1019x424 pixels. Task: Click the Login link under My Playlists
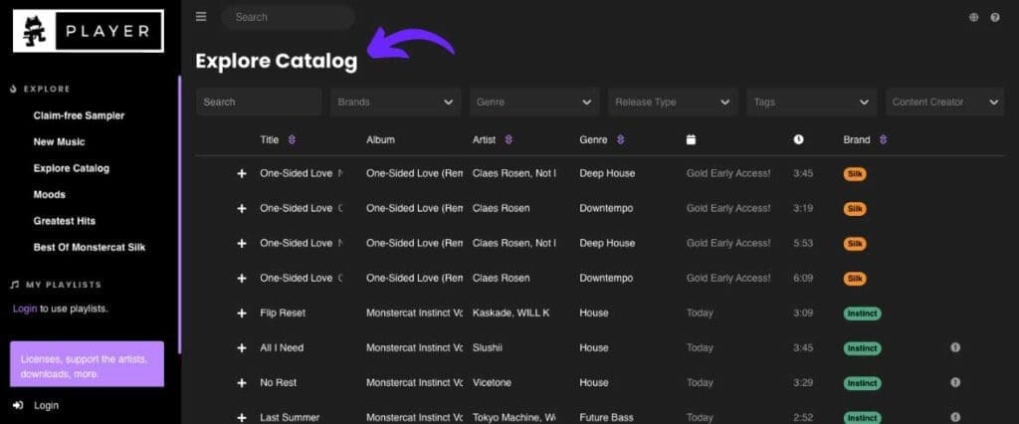pyautogui.click(x=25, y=309)
